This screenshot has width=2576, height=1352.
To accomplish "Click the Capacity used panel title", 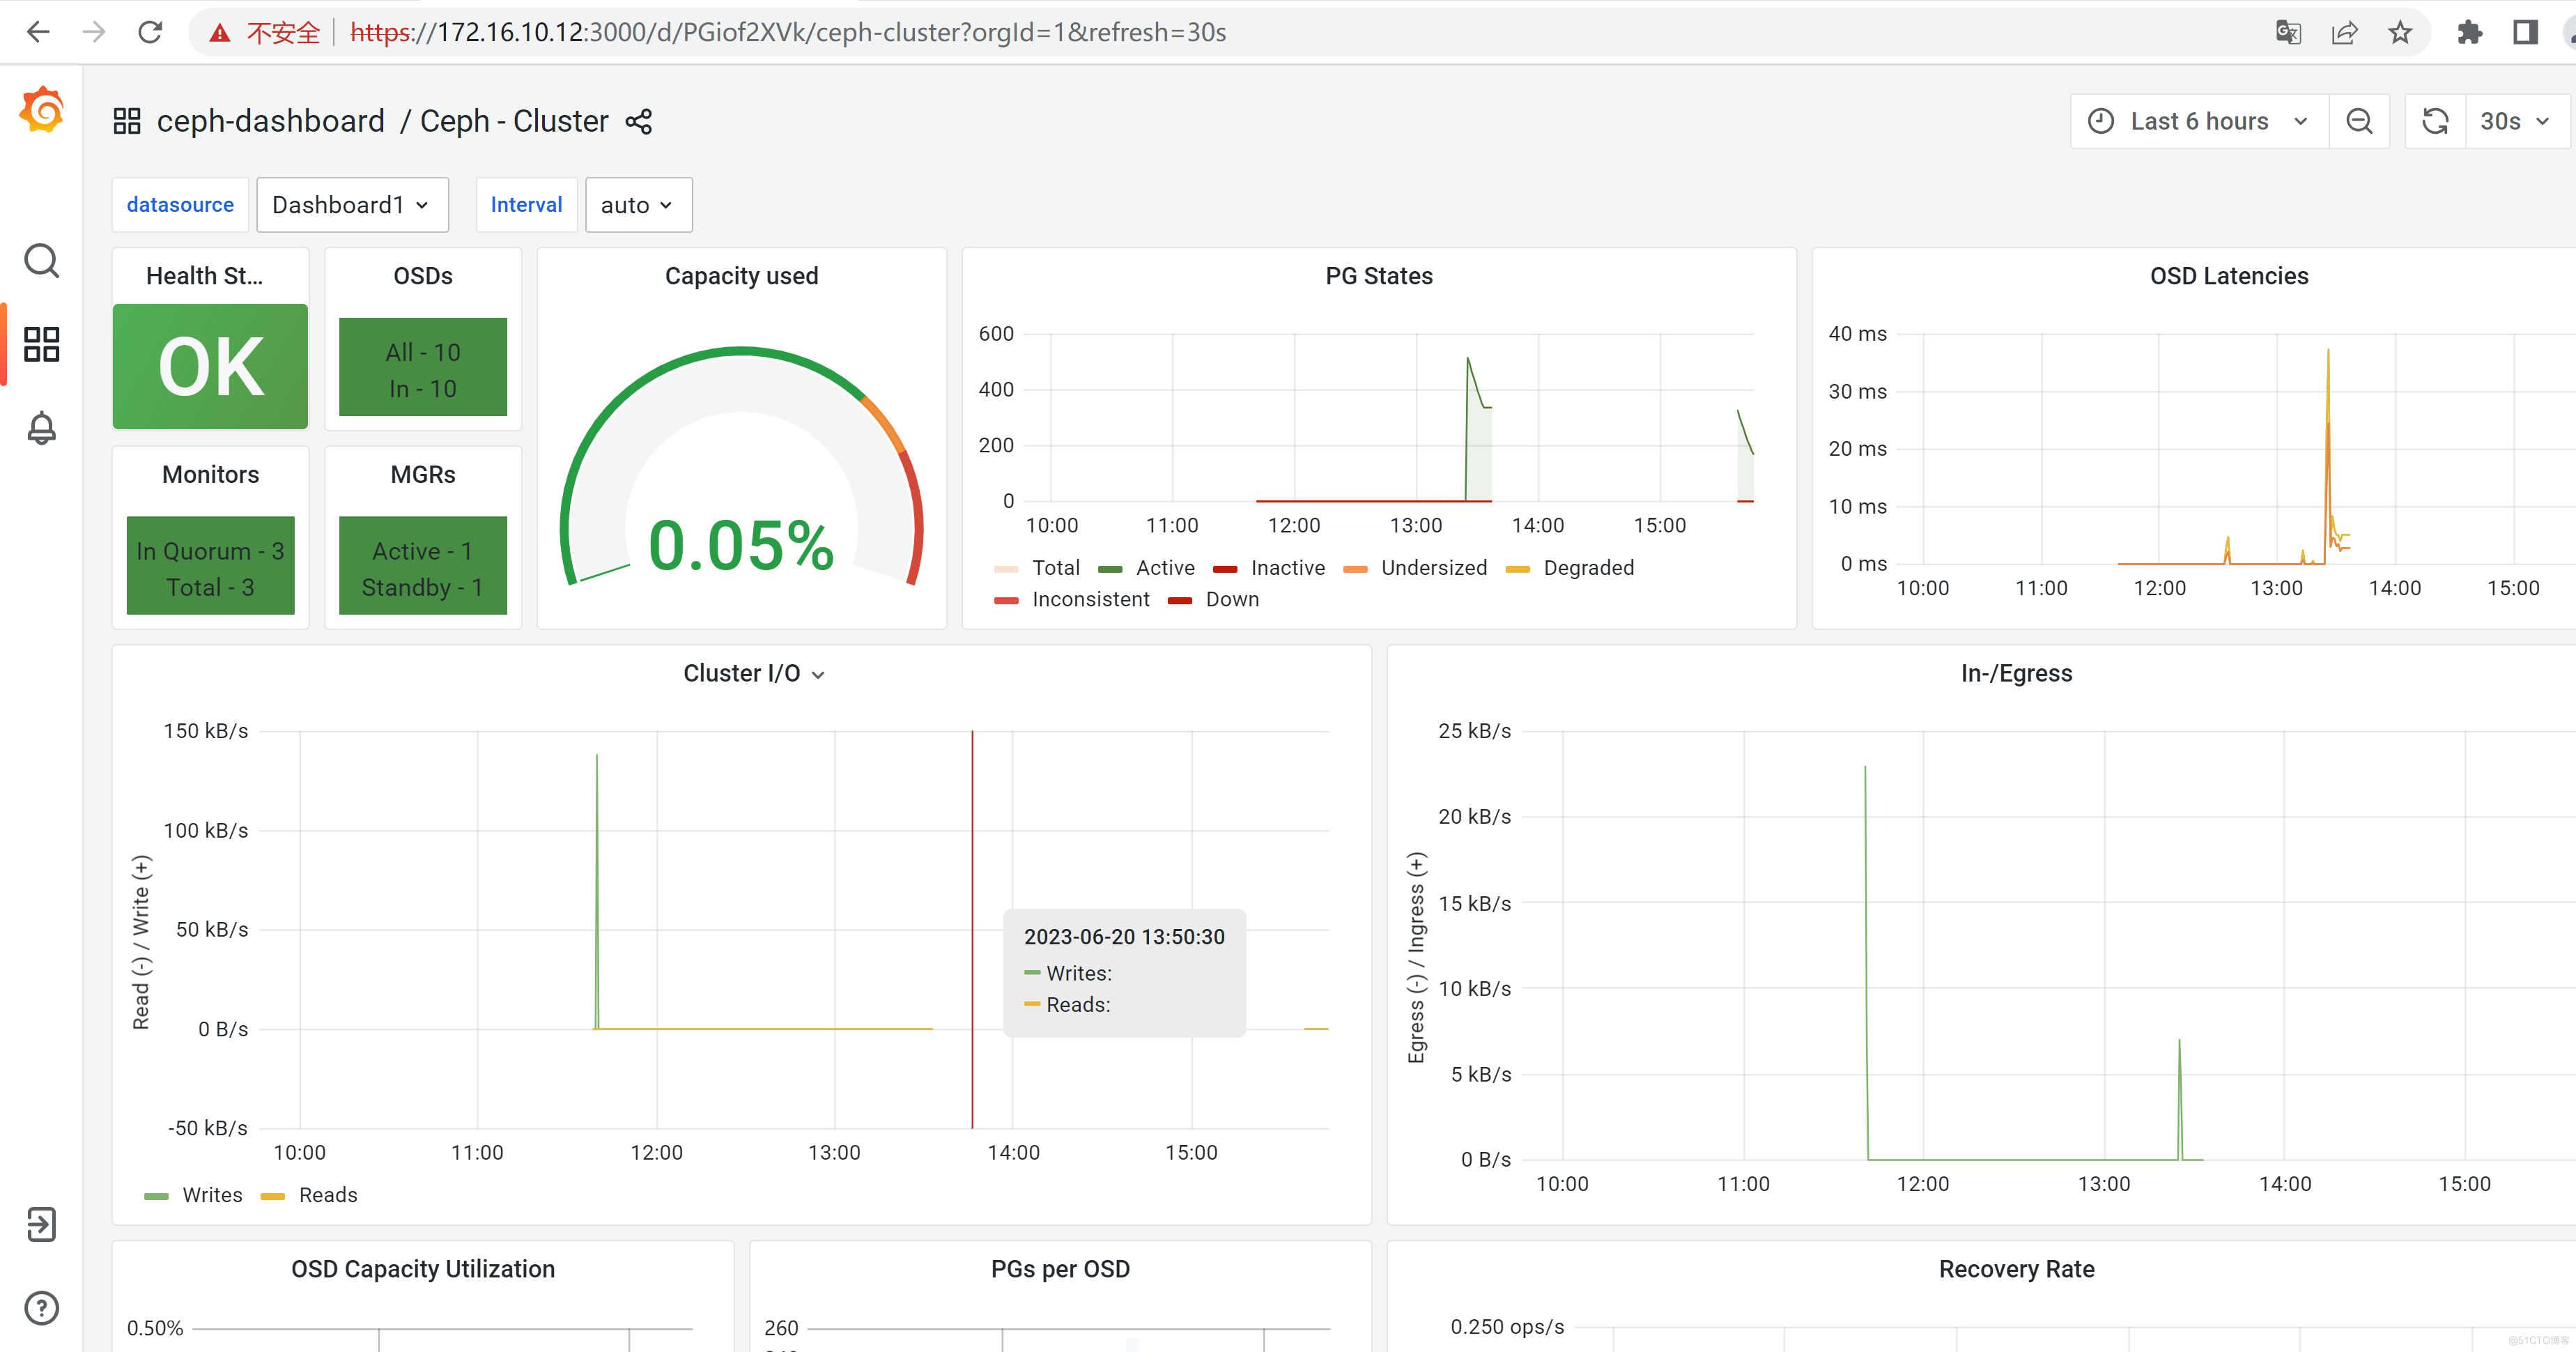I will click(741, 275).
